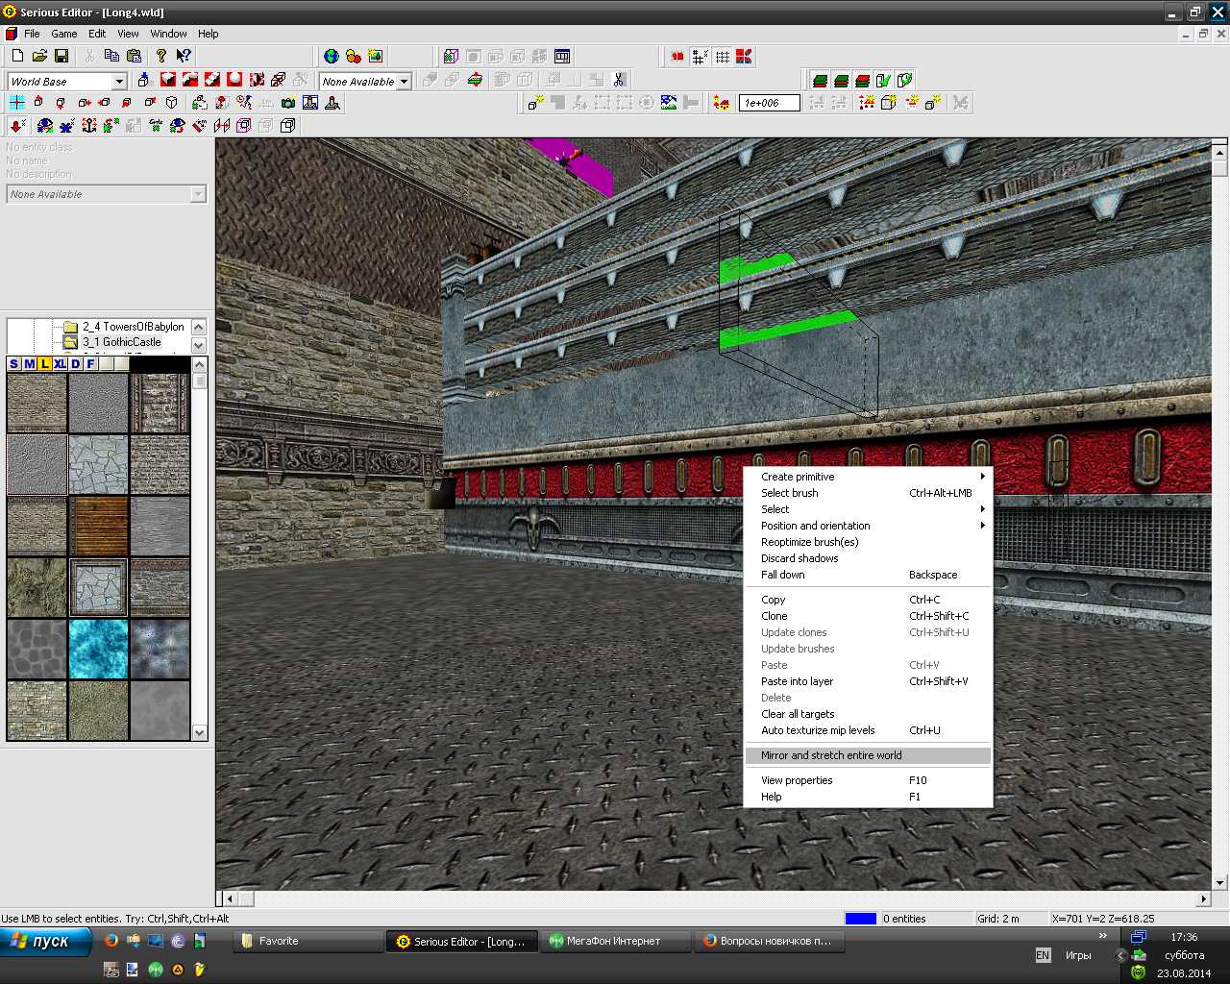Choose View properties in context menu
Viewport: 1230px width, 984px height.
[x=868, y=780]
